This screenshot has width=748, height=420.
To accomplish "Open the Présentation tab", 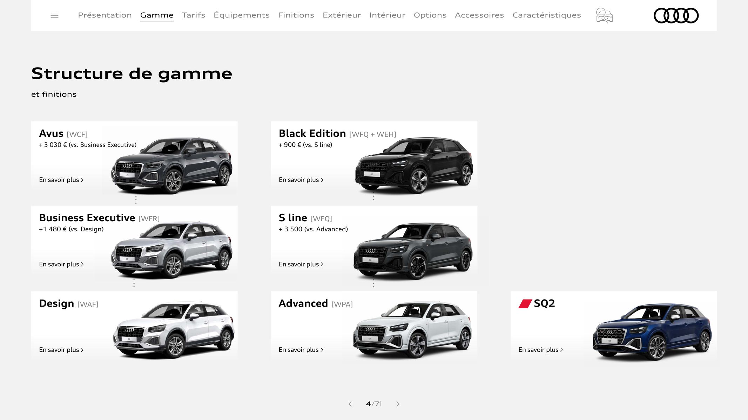I will click(x=105, y=15).
